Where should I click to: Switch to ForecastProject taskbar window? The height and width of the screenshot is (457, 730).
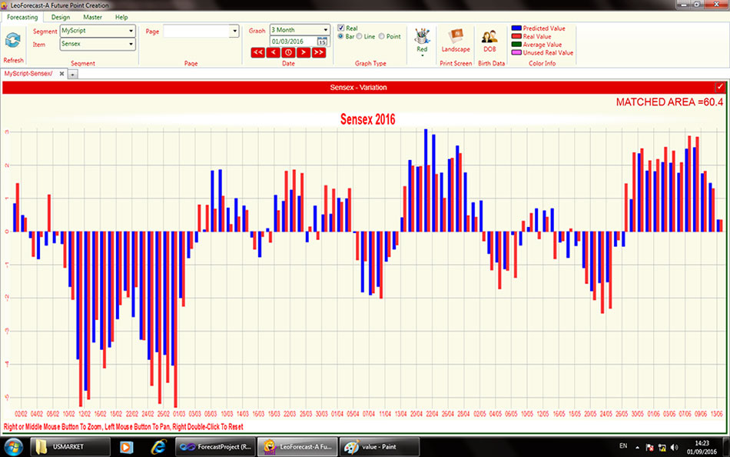(214, 447)
